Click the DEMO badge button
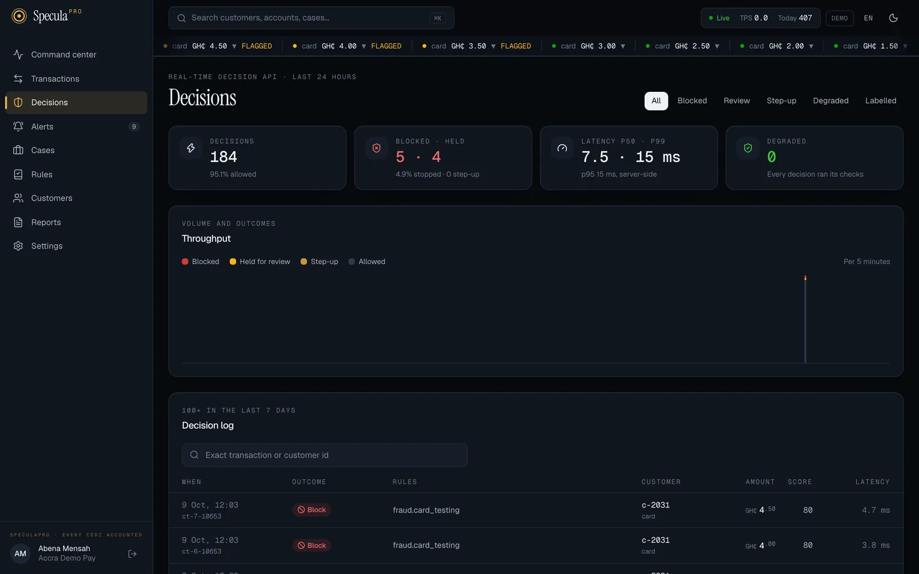Image resolution: width=919 pixels, height=574 pixels. pyautogui.click(x=839, y=18)
